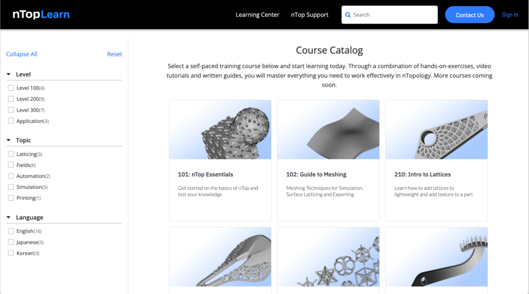529x294 pixels.
Task: Filter courses by English language
Action: click(11, 231)
